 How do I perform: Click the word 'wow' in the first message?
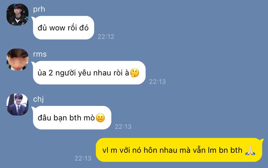(57, 28)
